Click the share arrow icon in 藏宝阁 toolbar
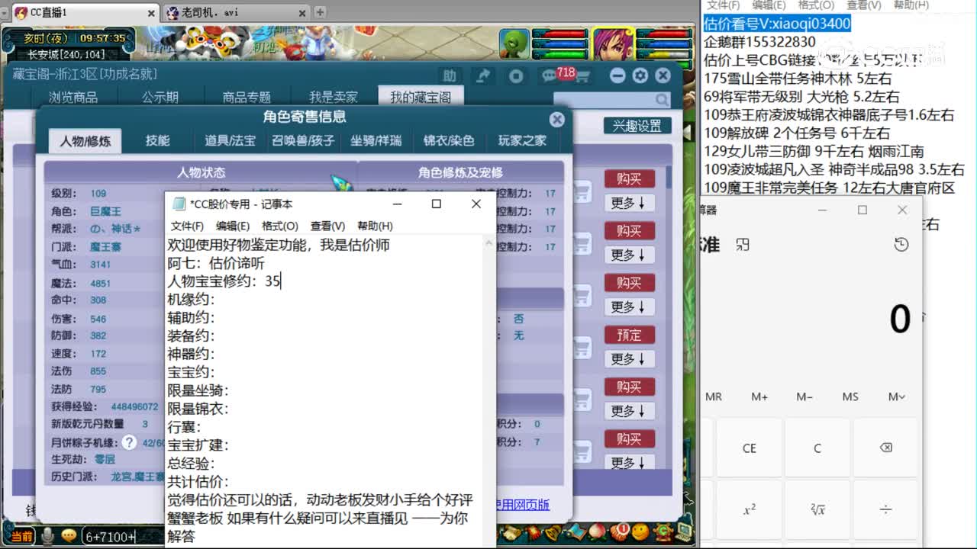This screenshot has width=977, height=549. [482, 75]
